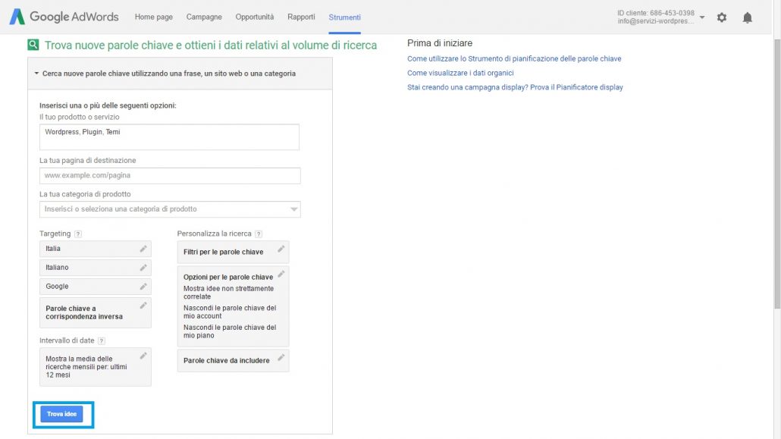Open the settings gear menu
This screenshot has height=439, width=781.
[x=722, y=17]
